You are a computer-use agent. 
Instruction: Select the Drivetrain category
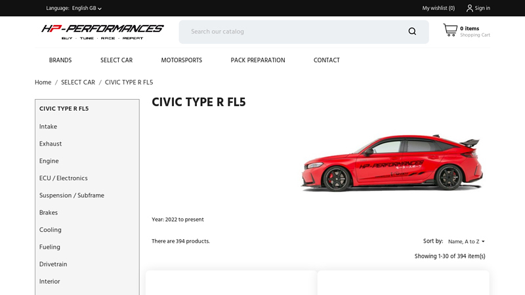coord(53,264)
